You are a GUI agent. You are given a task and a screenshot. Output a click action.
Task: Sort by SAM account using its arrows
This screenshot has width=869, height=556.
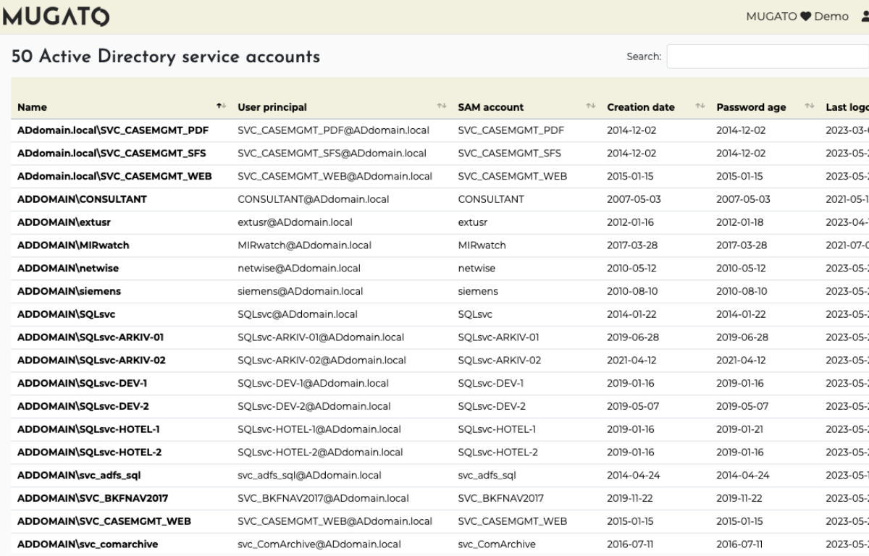590,107
